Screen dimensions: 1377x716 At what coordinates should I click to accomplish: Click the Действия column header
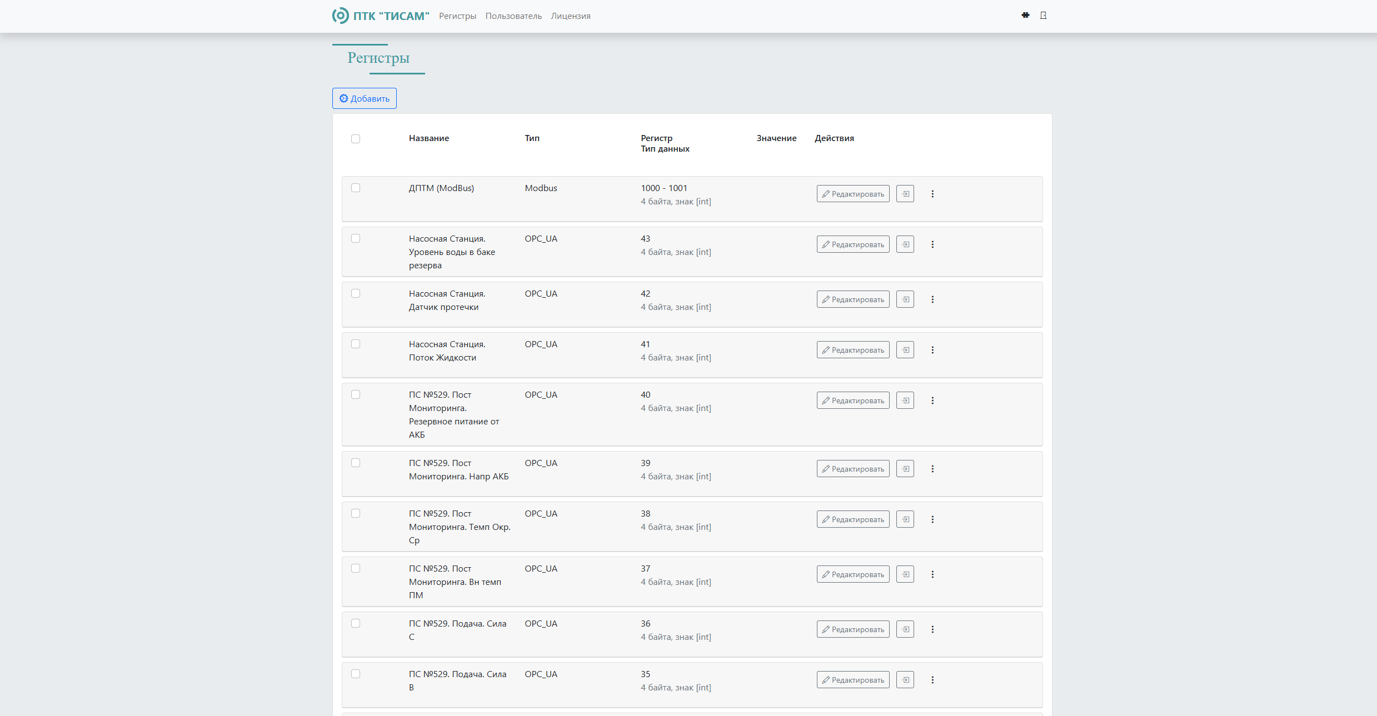(834, 138)
